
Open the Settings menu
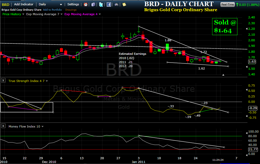point(73,5)
